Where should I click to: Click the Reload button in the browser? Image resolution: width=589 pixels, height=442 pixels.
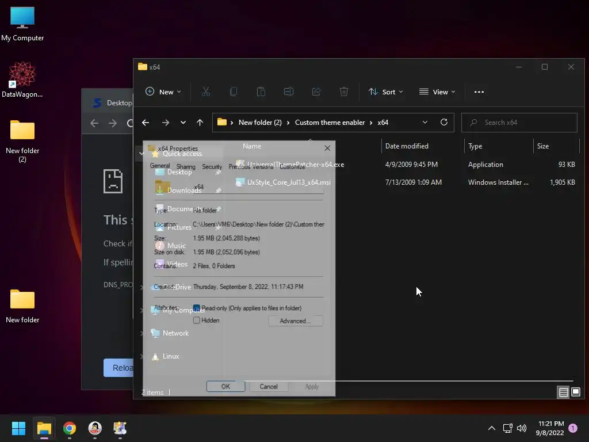[x=118, y=368]
